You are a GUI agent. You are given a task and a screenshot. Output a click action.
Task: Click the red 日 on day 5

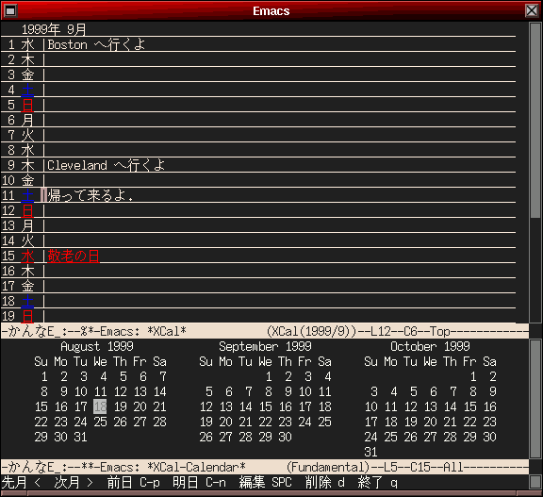[27, 105]
